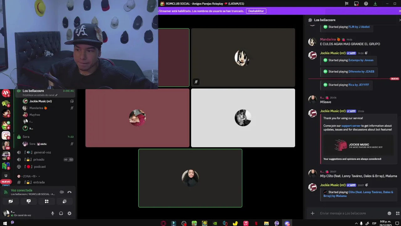
Task: Jump to the NUEVO unread indicator
Action: 6,182
